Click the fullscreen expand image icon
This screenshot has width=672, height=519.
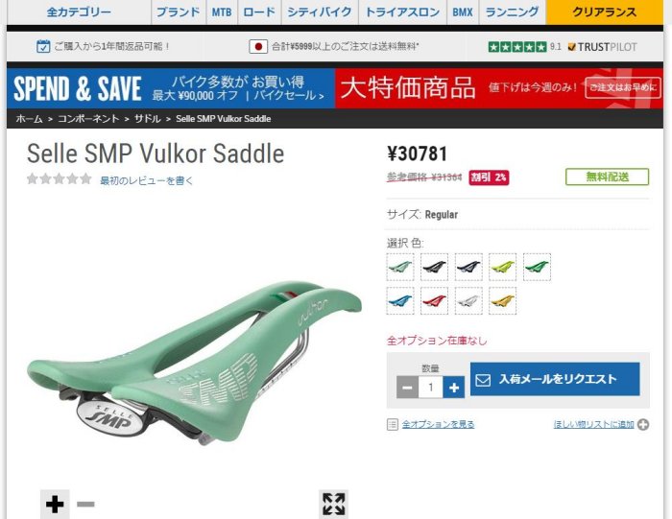tap(333, 504)
